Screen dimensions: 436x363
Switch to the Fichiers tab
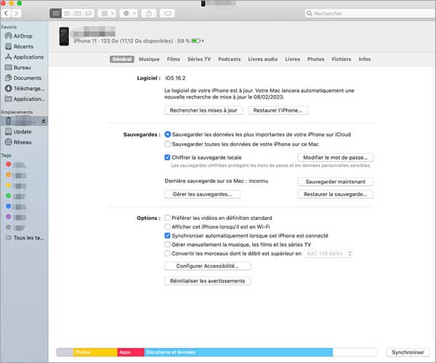click(x=342, y=59)
